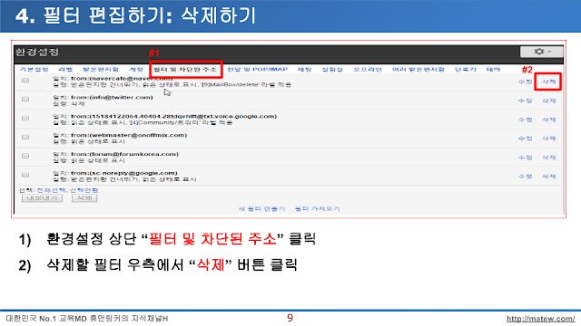Click the 필터 가져오기 link
The image size is (581, 326).
tap(317, 209)
